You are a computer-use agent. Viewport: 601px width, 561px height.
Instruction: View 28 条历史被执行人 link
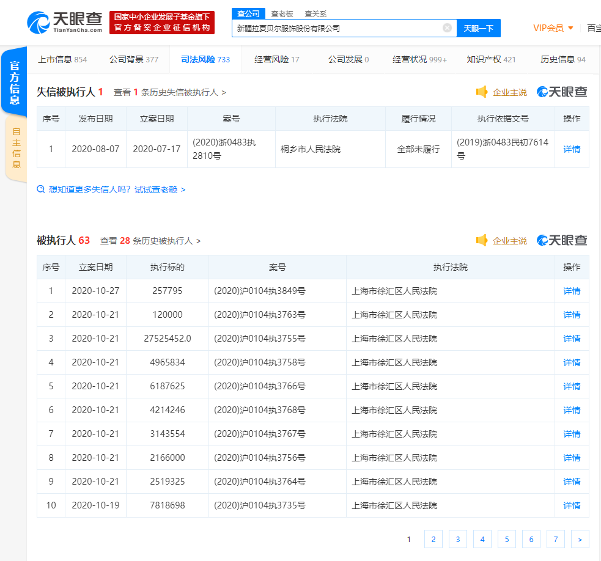[x=150, y=241]
